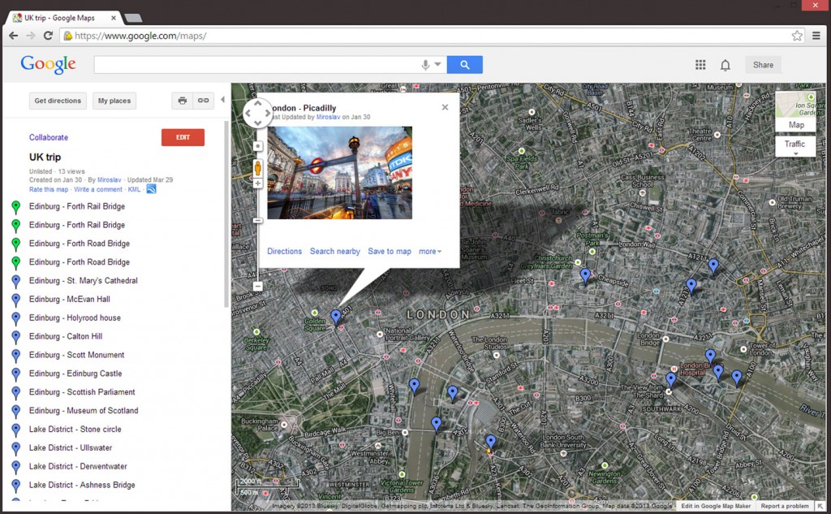Close the London - Picadilly info window
Screen dimensions: 831x514
click(445, 107)
